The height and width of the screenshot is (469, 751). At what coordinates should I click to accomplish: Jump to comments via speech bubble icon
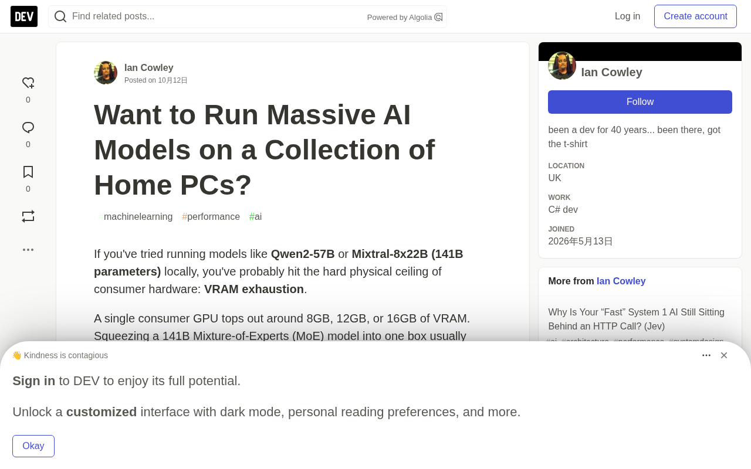click(x=28, y=128)
